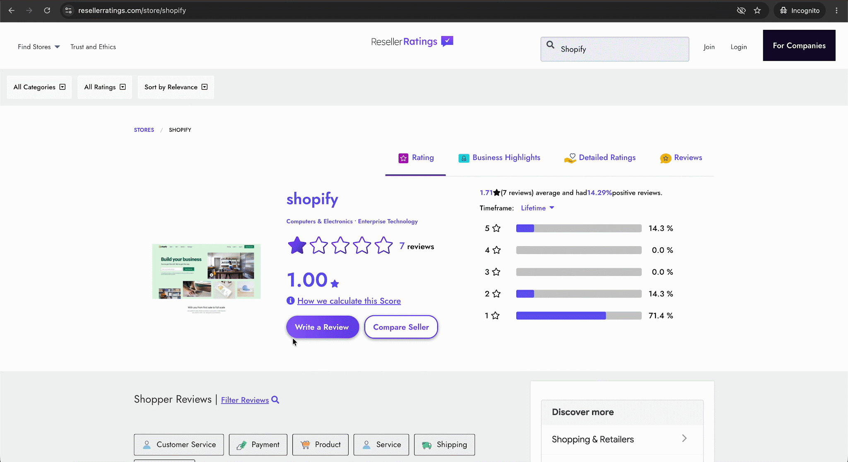Click the 5-star rating progress bar
The height and width of the screenshot is (462, 848).
point(579,228)
